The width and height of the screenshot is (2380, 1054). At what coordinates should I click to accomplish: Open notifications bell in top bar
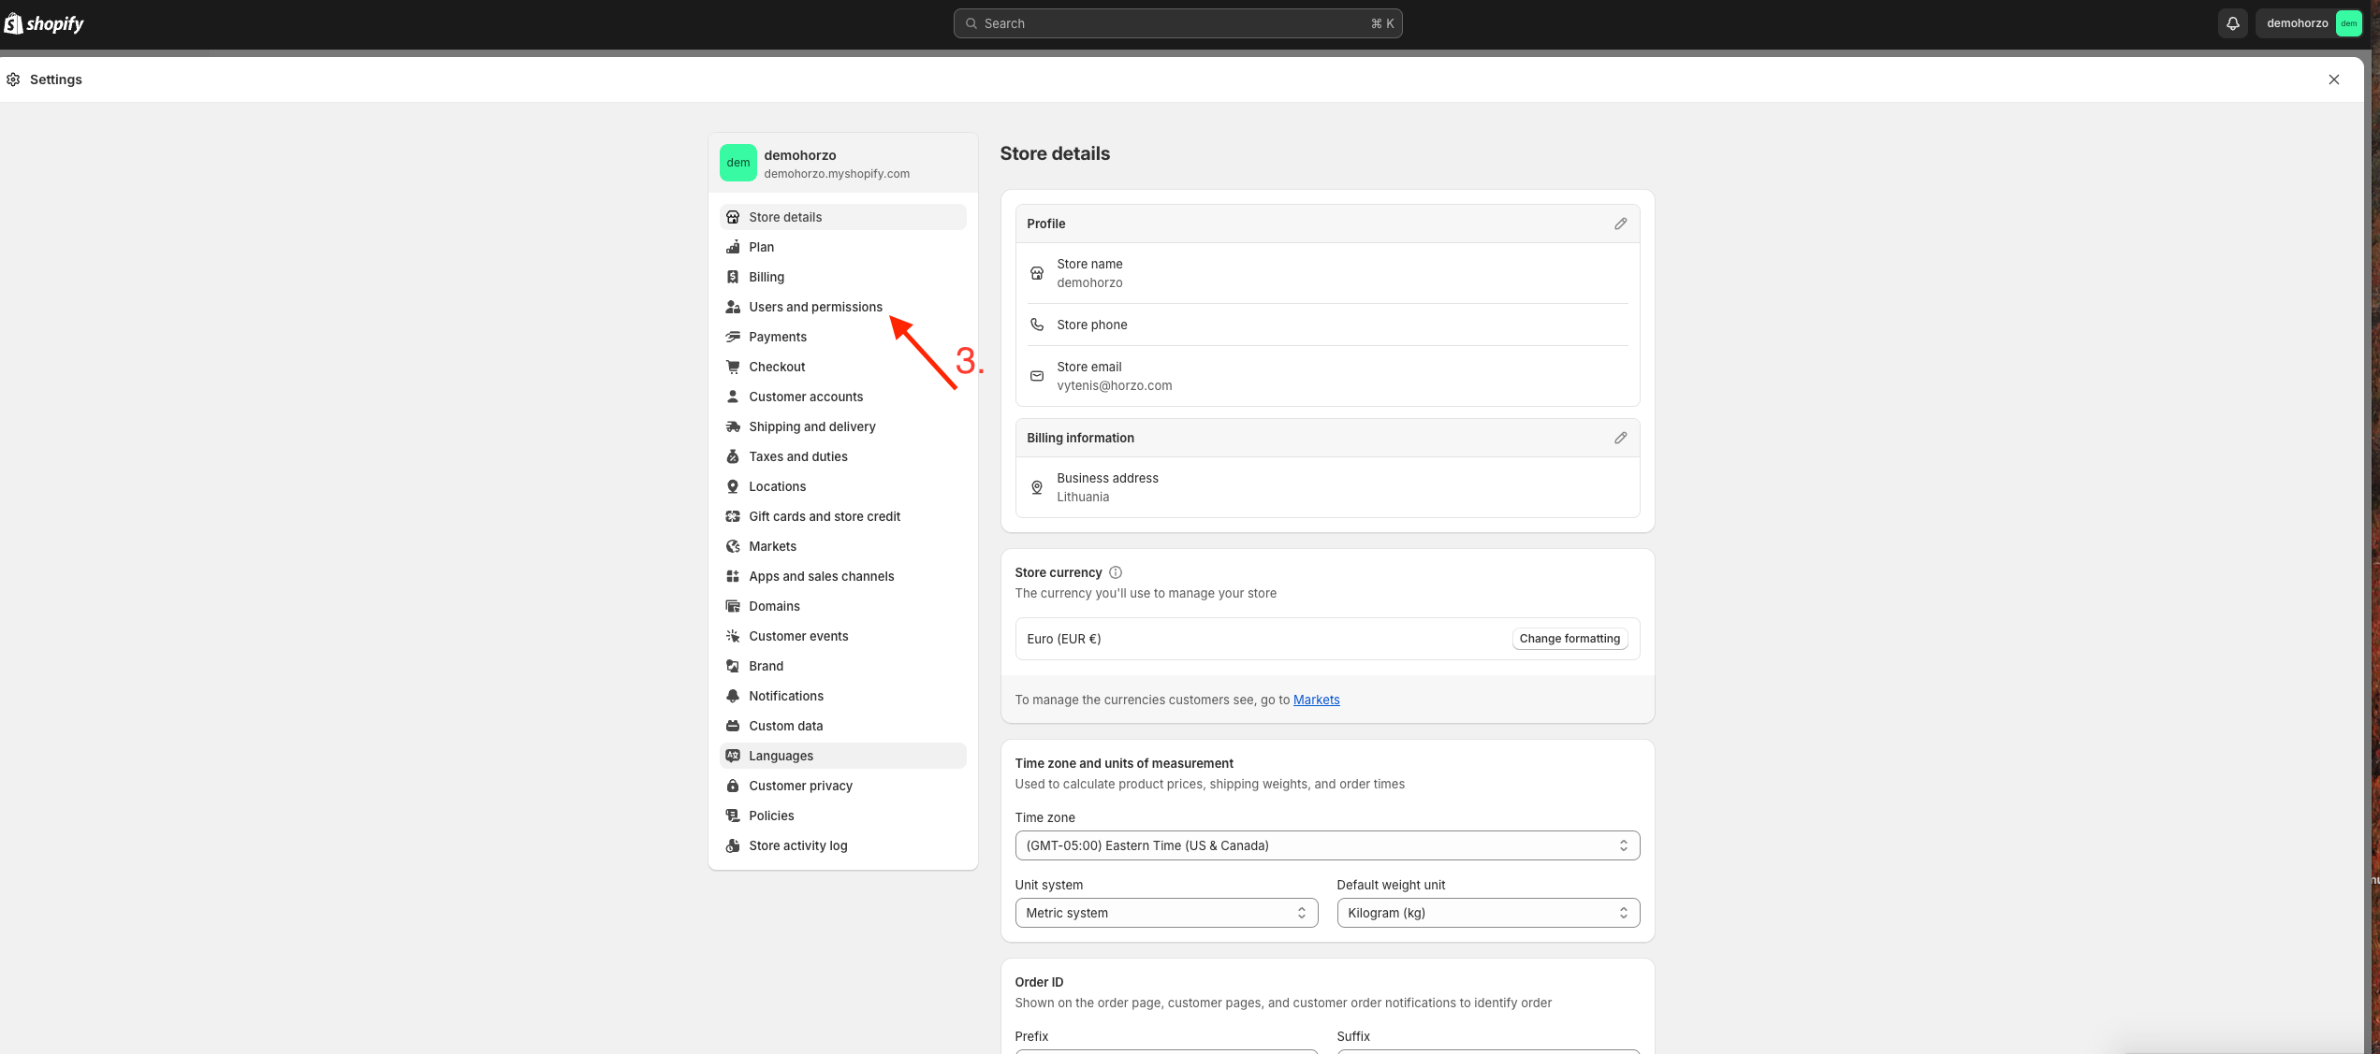(2232, 23)
